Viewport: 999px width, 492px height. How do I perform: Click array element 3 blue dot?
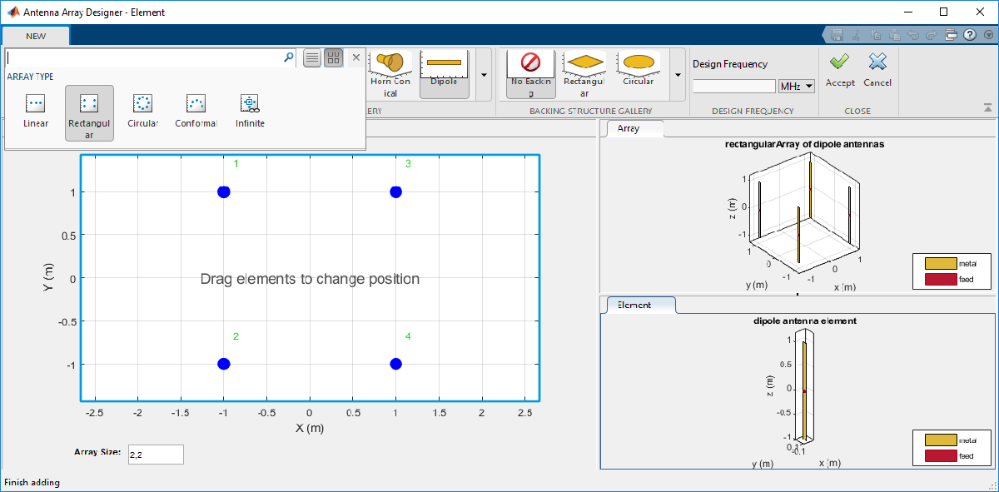tap(395, 192)
